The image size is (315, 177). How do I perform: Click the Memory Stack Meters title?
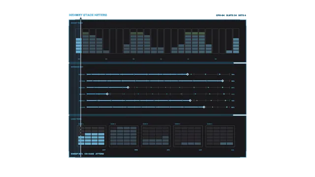tap(88, 15)
